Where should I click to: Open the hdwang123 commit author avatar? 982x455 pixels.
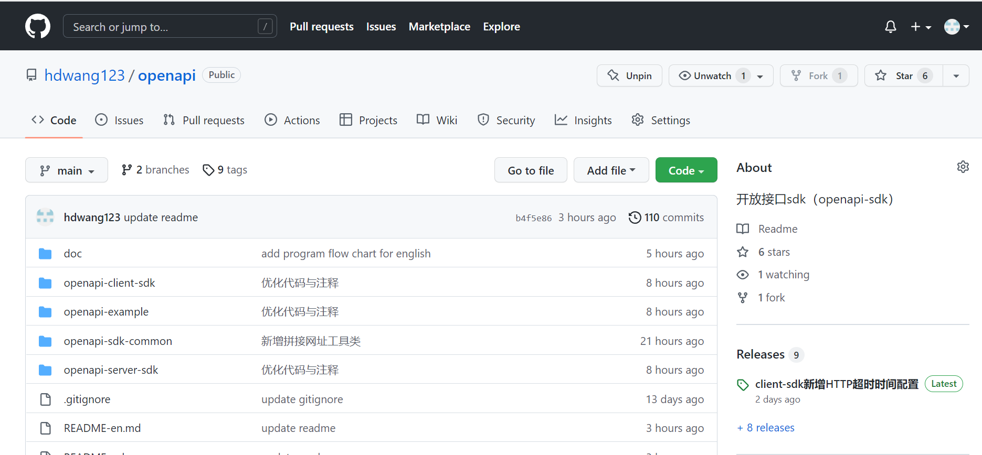point(45,217)
